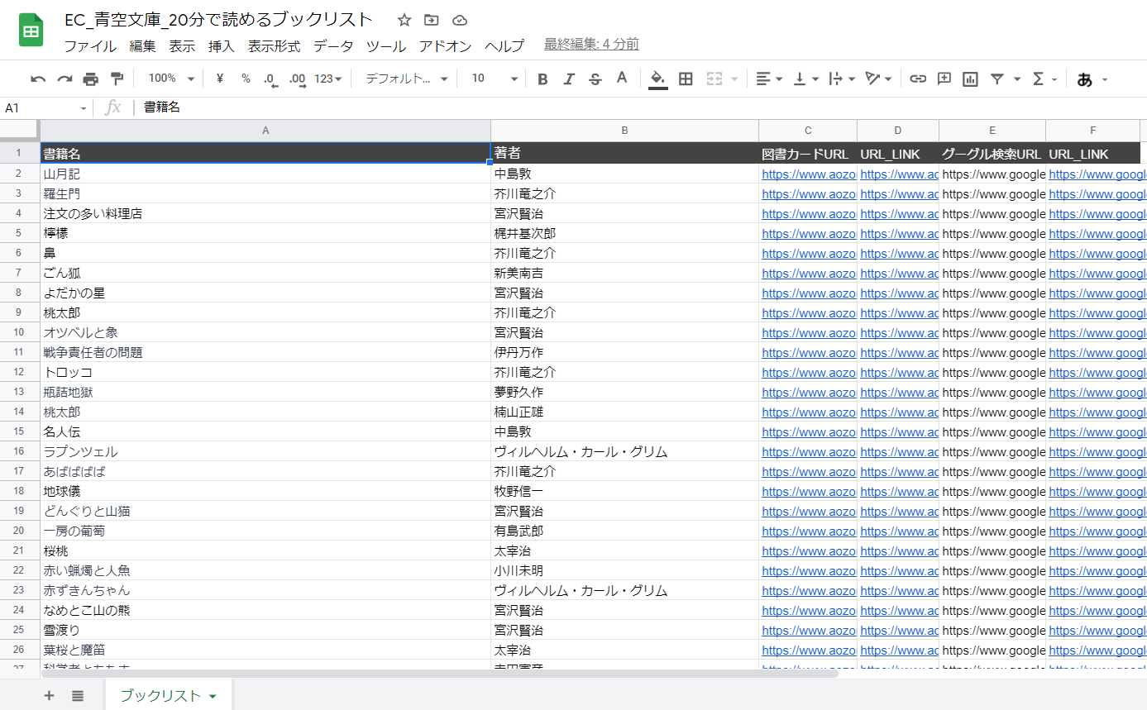Click the undo arrow icon
Viewport: 1147px width, 710px height.
pyautogui.click(x=38, y=79)
